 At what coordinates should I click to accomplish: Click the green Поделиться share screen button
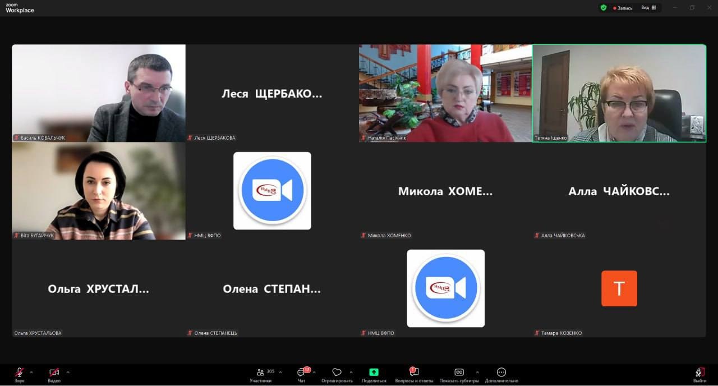point(374,375)
